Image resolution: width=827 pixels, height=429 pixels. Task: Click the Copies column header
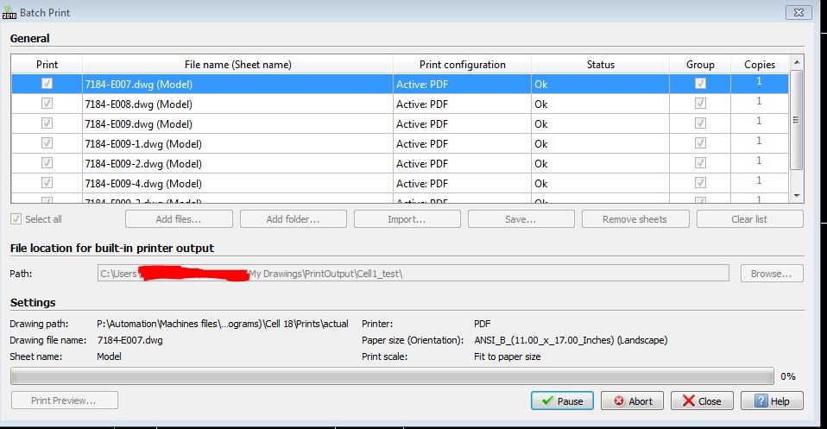click(760, 65)
